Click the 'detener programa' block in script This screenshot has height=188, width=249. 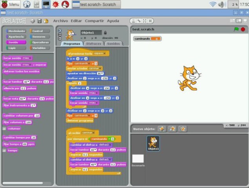point(80,121)
